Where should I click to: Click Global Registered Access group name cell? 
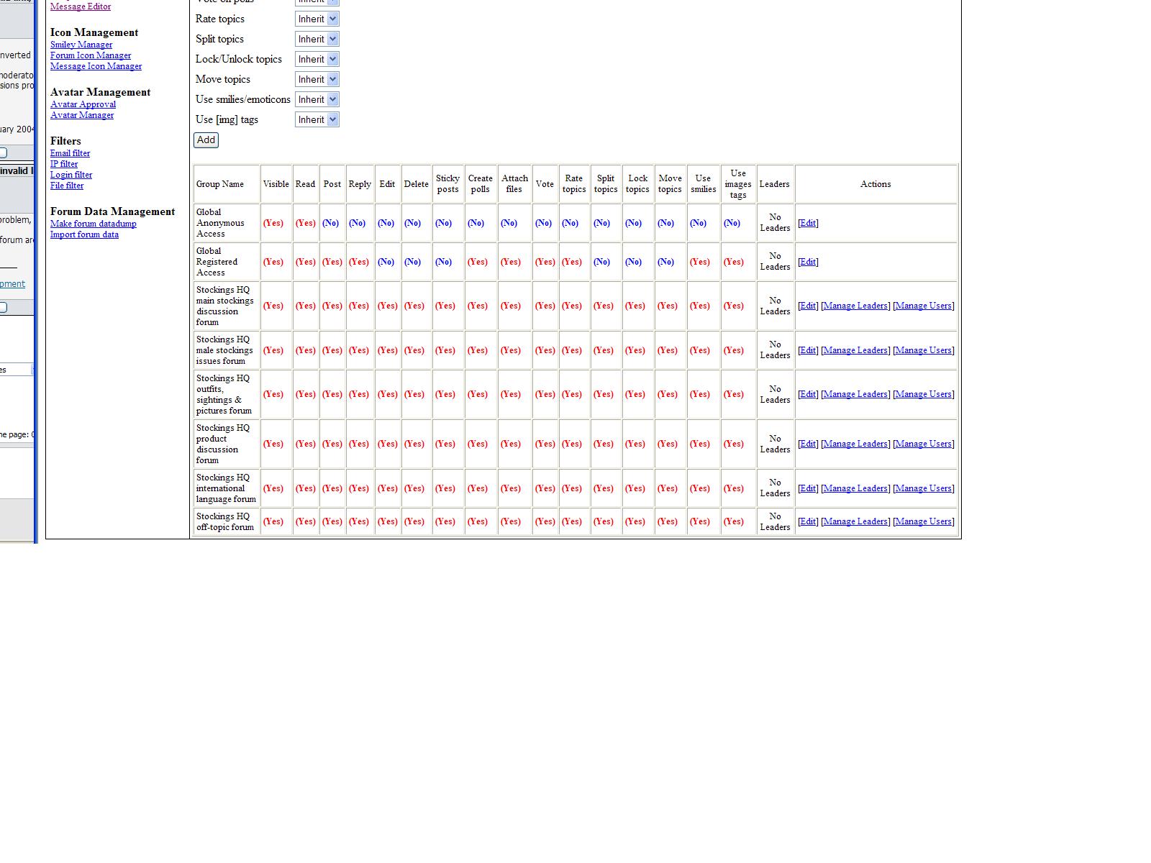[227, 262]
